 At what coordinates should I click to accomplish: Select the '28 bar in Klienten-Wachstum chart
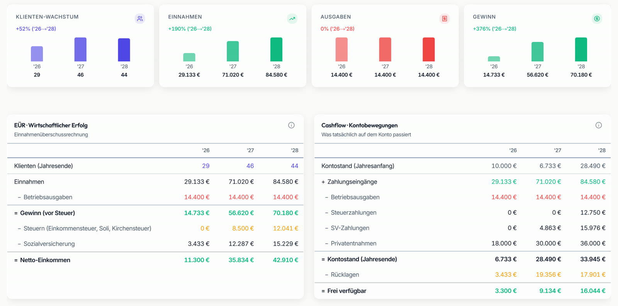tap(124, 50)
